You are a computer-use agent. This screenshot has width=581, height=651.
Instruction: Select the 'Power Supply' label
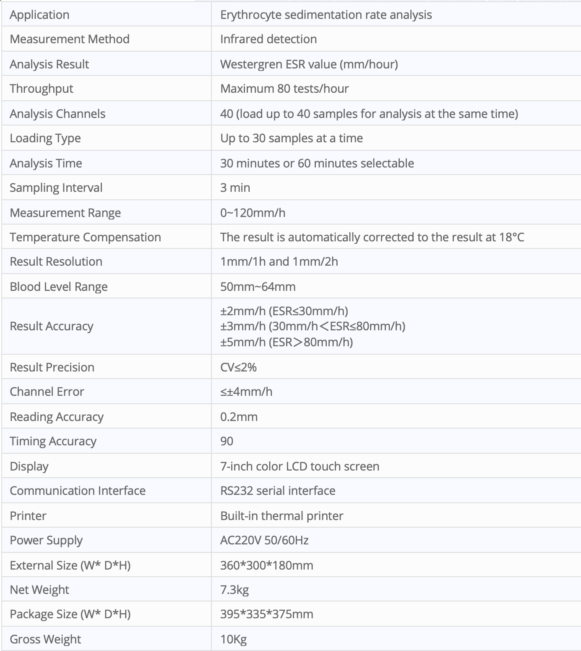pos(46,540)
